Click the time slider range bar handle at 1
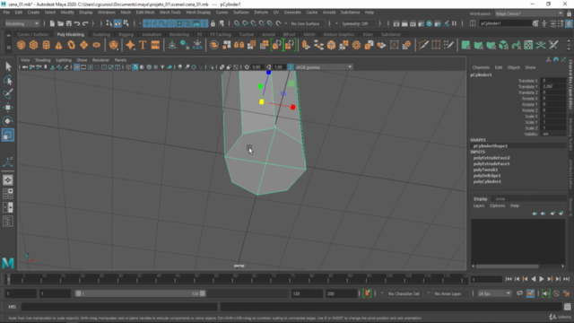Screen dimensions: 574x323 (78, 293)
